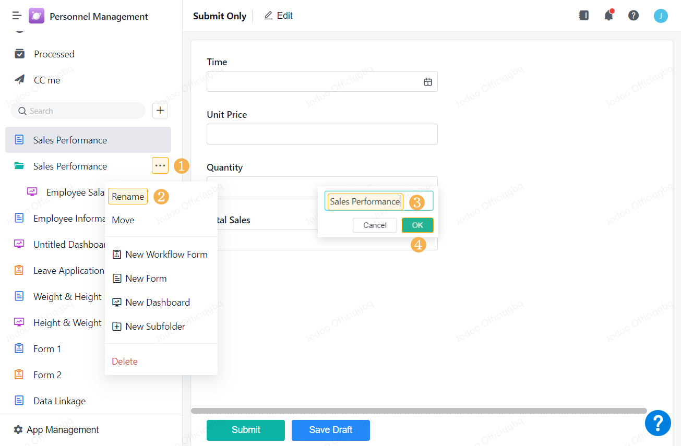Open the more options menu on Sales Performance folder

[x=160, y=165]
